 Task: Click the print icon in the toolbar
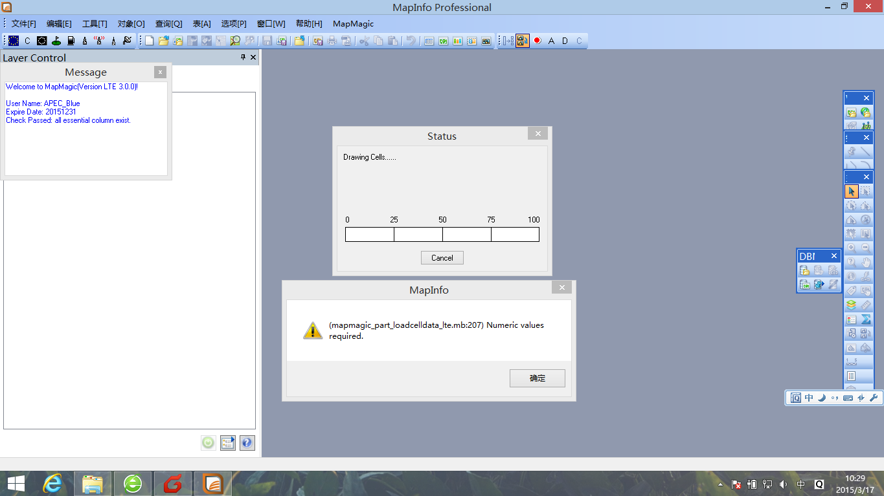pyautogui.click(x=332, y=41)
